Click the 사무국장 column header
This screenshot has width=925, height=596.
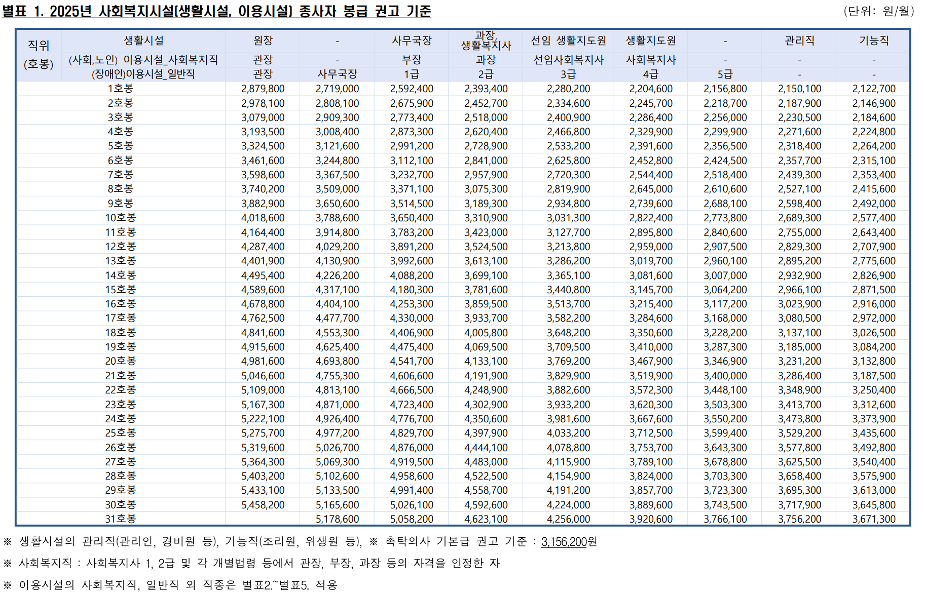pos(412,42)
